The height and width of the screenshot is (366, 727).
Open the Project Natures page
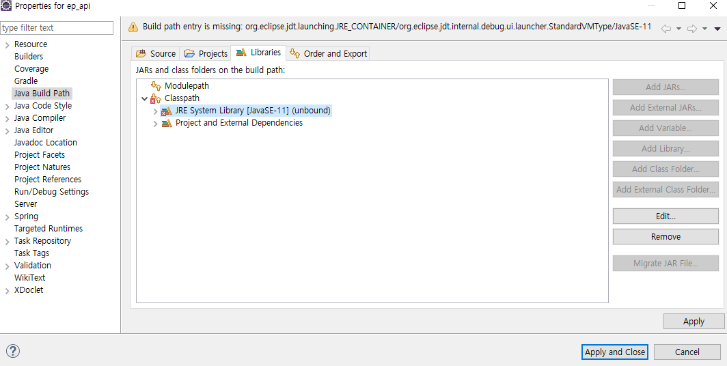(x=42, y=167)
